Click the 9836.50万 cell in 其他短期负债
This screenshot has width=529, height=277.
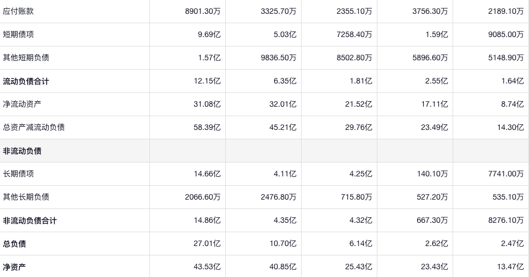(278, 58)
